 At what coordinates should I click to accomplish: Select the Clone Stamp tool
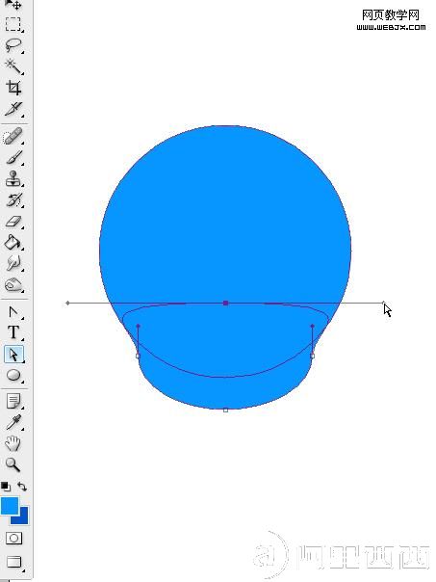13,179
